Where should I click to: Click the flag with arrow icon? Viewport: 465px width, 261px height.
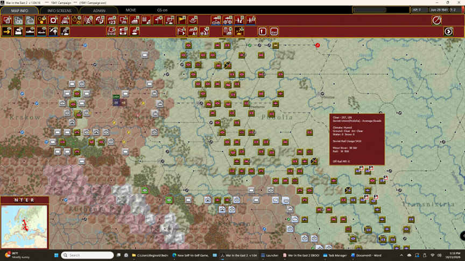click(x=181, y=31)
